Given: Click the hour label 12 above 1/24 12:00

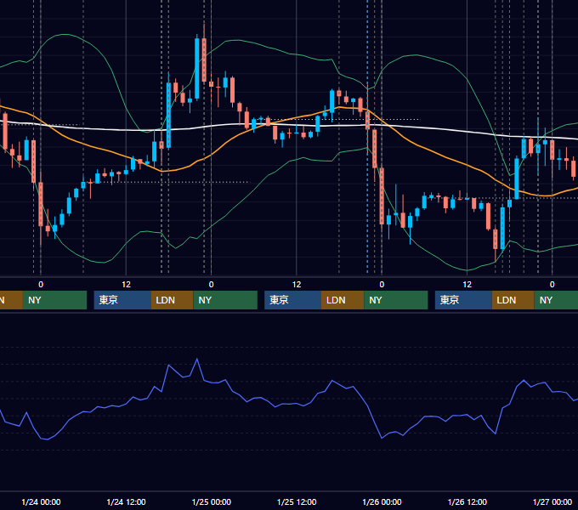Looking at the screenshot, I should (x=126, y=285).
